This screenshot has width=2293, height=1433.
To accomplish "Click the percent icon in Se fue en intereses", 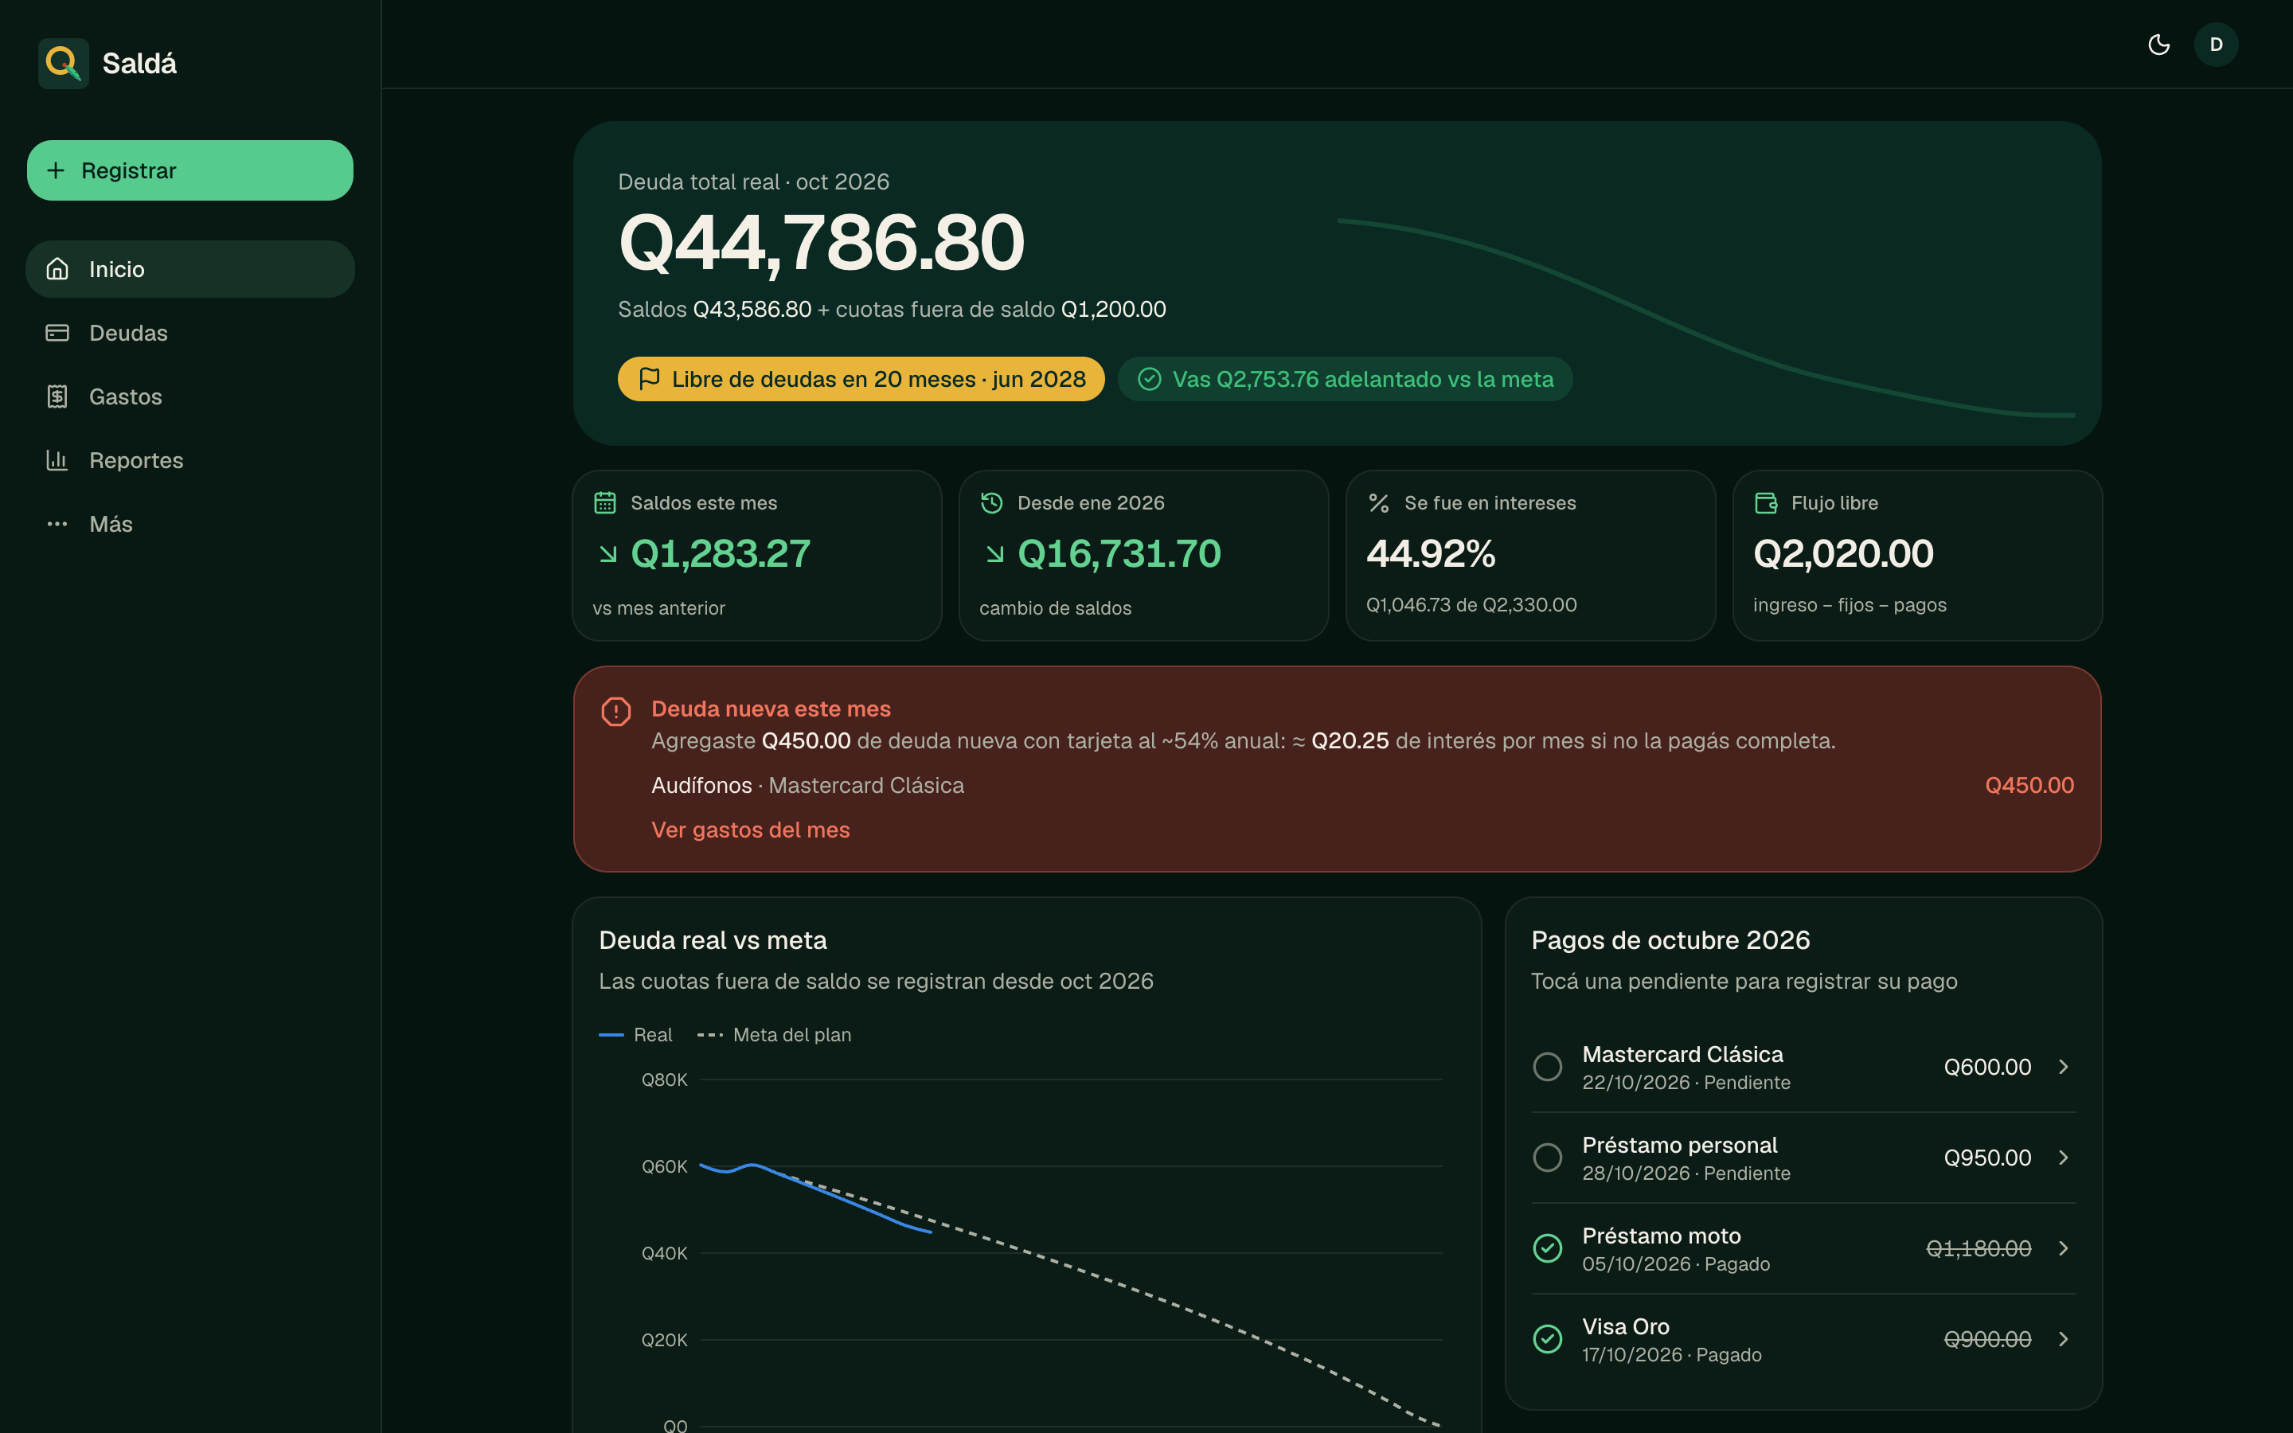I will [1379, 502].
